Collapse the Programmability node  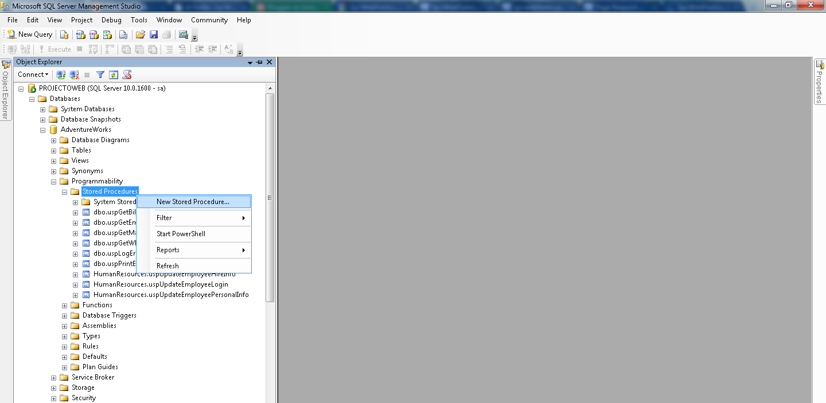coord(53,181)
